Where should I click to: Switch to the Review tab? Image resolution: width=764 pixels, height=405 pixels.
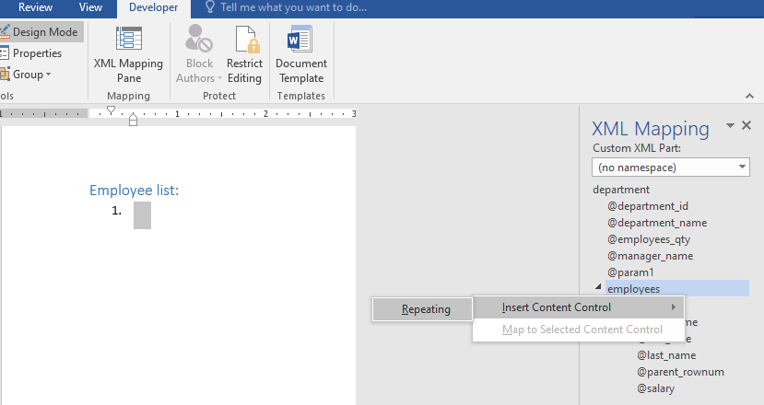coord(35,7)
